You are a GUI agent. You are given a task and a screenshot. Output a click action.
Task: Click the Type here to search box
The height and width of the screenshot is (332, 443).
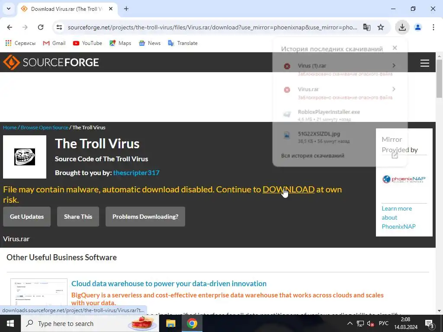click(90, 323)
